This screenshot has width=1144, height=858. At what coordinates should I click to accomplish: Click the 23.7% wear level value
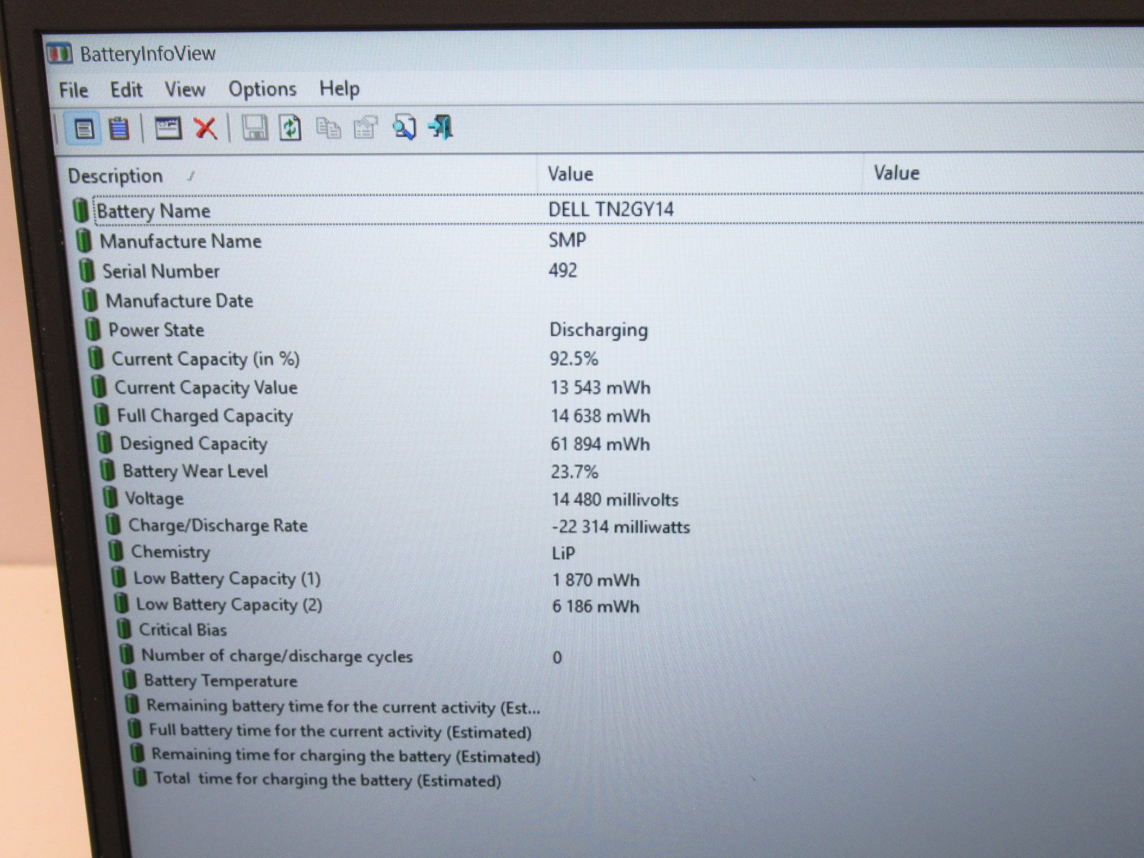click(575, 472)
